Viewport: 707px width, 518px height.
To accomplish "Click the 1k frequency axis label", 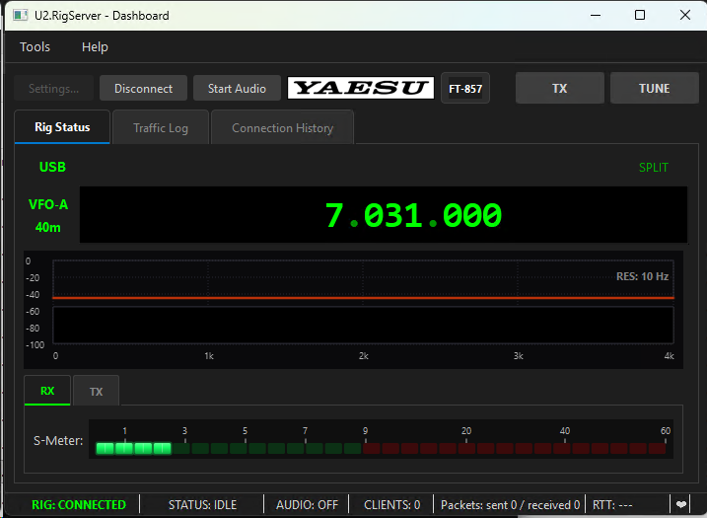I will pyautogui.click(x=209, y=356).
